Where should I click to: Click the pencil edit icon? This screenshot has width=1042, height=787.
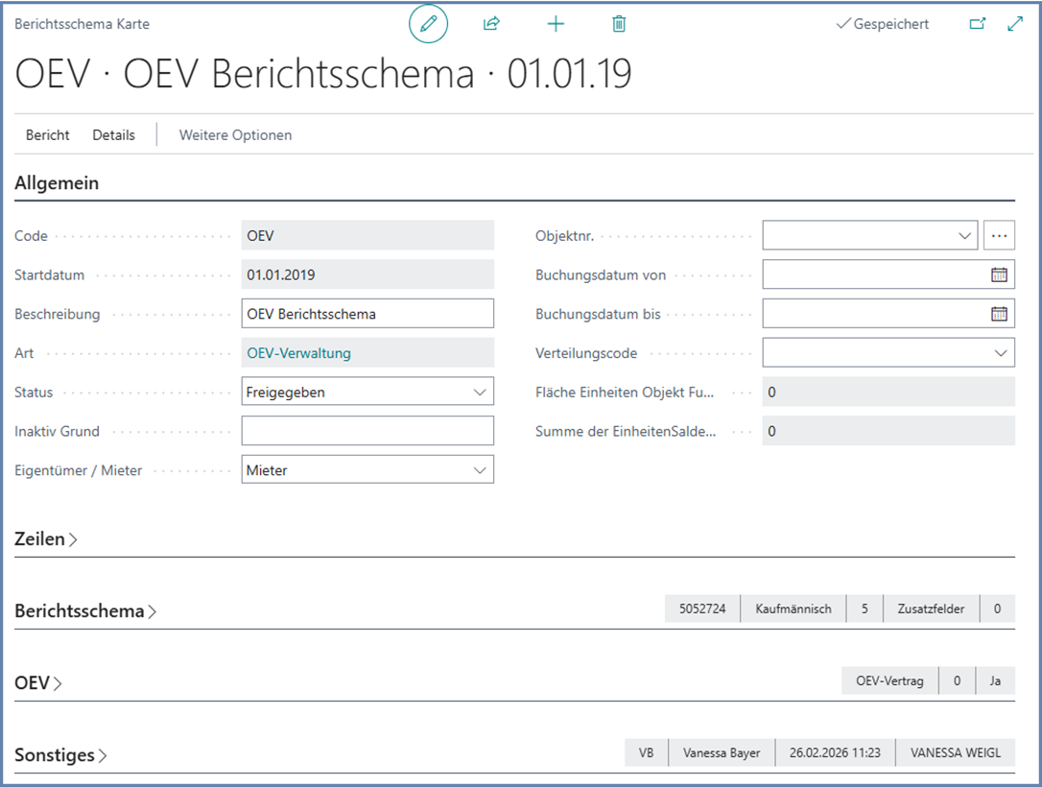coord(428,24)
